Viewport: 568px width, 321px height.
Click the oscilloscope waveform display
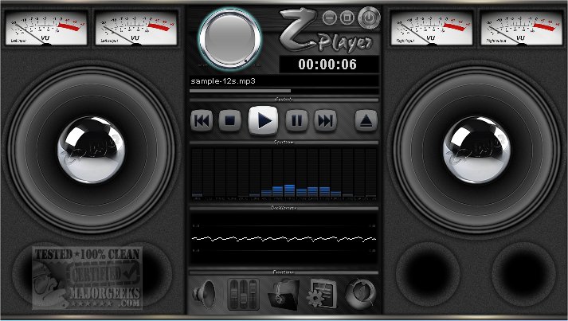(284, 238)
